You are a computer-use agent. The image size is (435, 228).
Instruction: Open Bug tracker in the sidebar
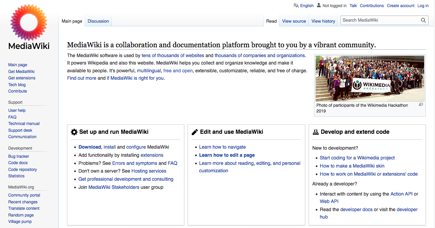(x=19, y=156)
